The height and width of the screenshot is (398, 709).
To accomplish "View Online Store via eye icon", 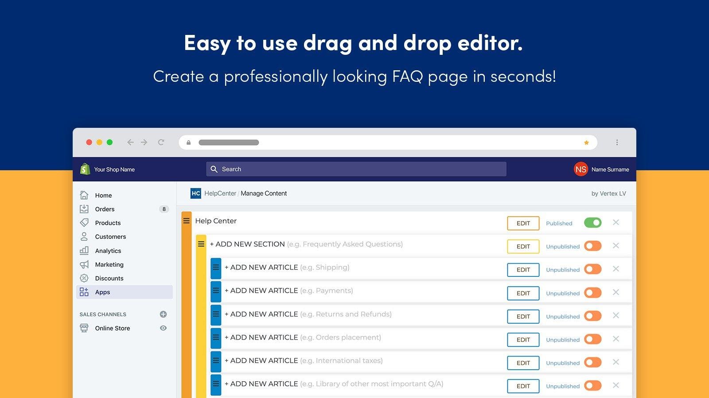I will click(x=163, y=328).
